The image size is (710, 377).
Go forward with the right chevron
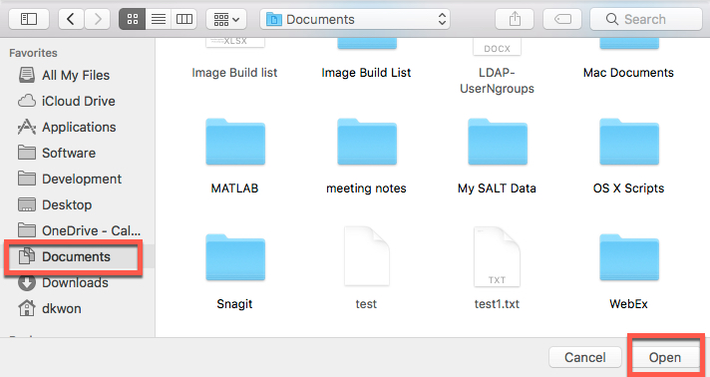(98, 19)
